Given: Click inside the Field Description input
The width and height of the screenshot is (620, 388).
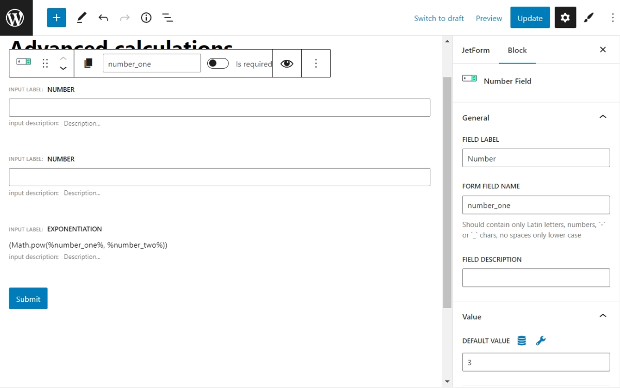Looking at the screenshot, I should tap(536, 278).
